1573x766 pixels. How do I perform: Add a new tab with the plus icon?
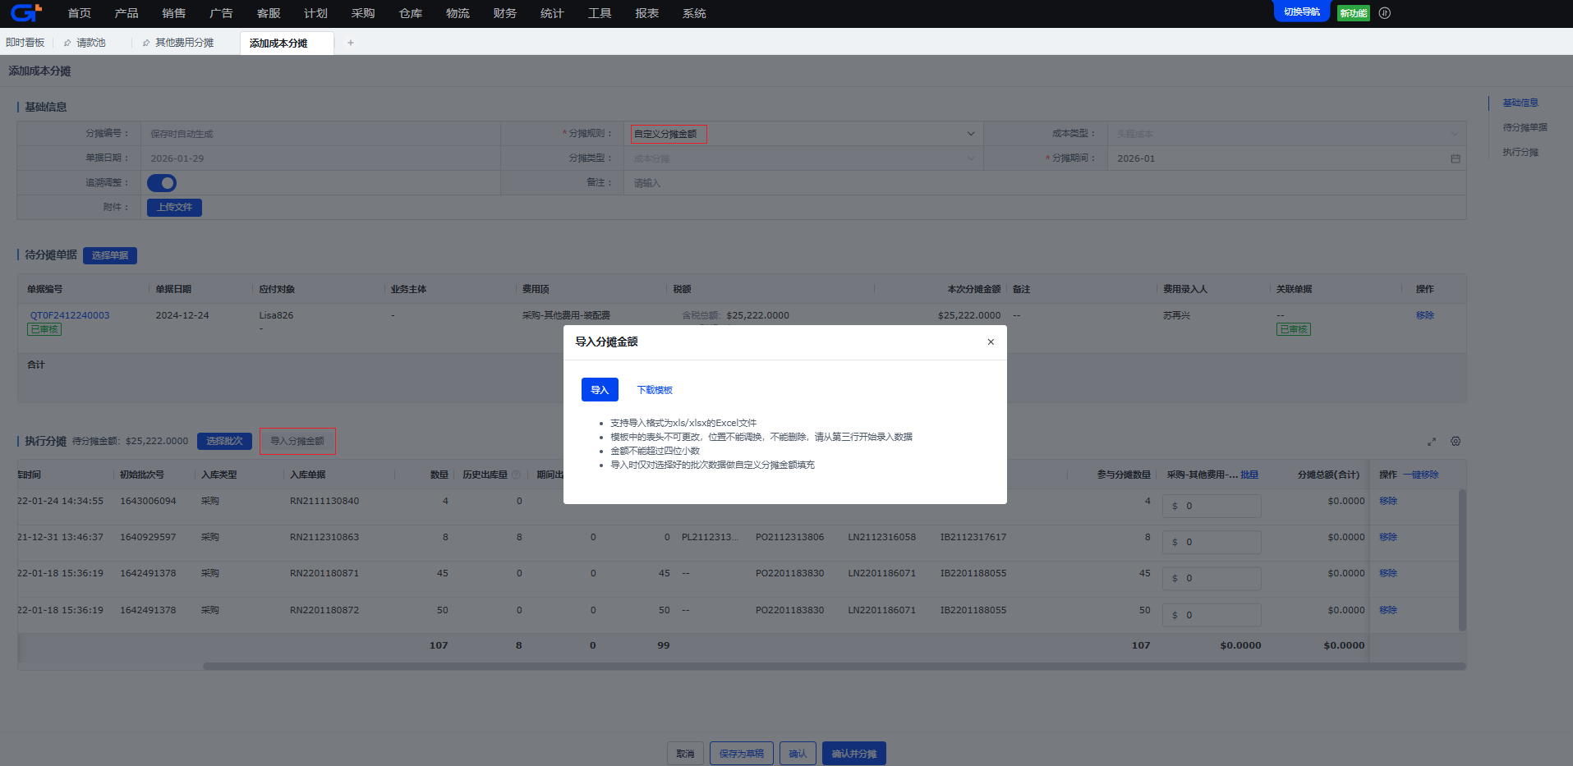[x=351, y=43]
